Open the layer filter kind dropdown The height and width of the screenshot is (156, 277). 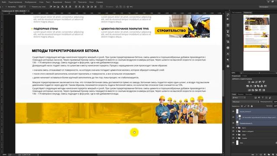coord(239,97)
